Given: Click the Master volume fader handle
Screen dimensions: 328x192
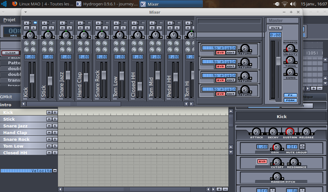Looking at the screenshot, I should [x=278, y=61].
